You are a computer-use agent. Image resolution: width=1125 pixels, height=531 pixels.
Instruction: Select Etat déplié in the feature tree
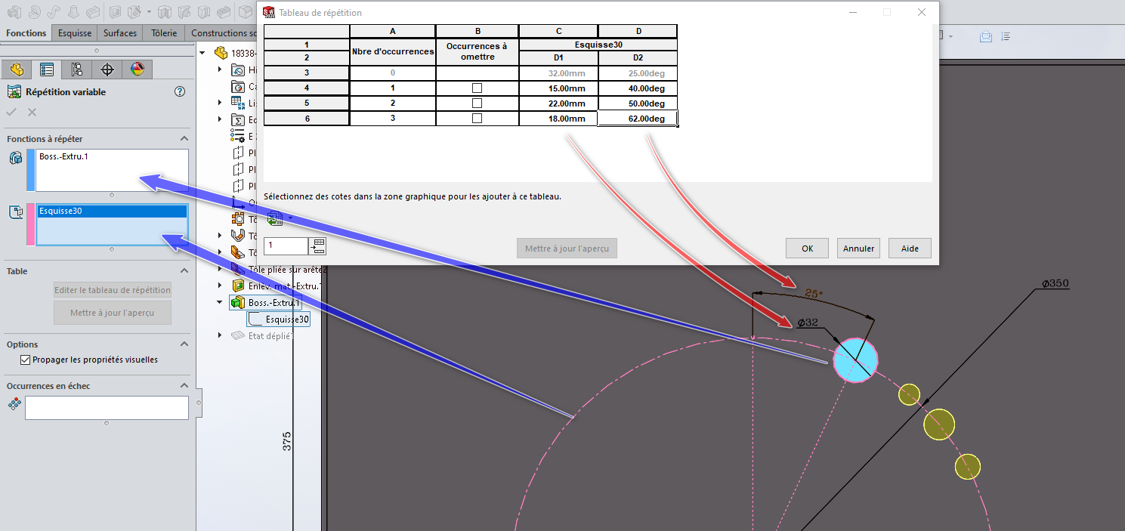coord(270,336)
